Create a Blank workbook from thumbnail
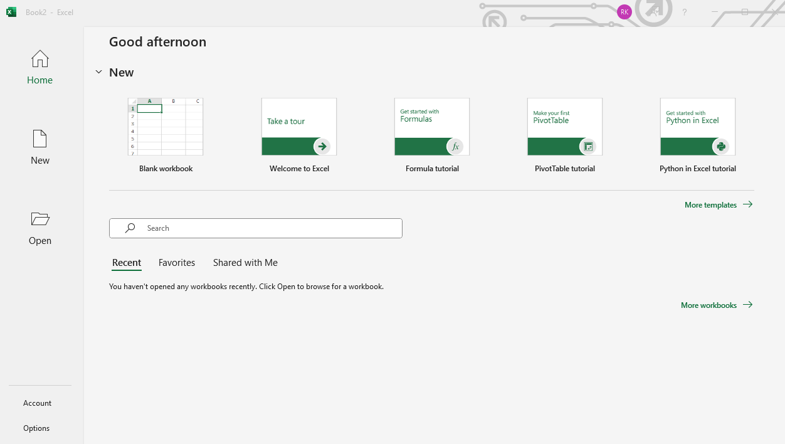This screenshot has width=785, height=444. 166,127
